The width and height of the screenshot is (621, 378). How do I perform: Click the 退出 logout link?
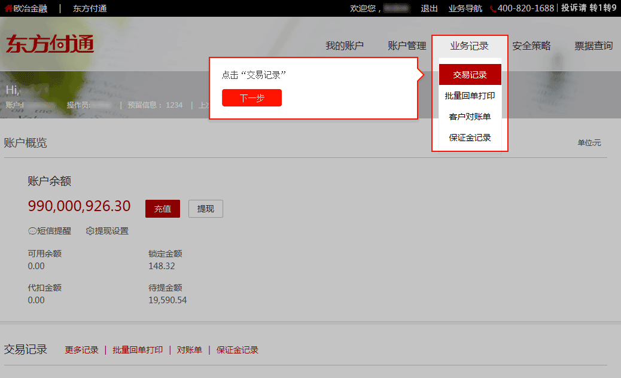point(430,9)
